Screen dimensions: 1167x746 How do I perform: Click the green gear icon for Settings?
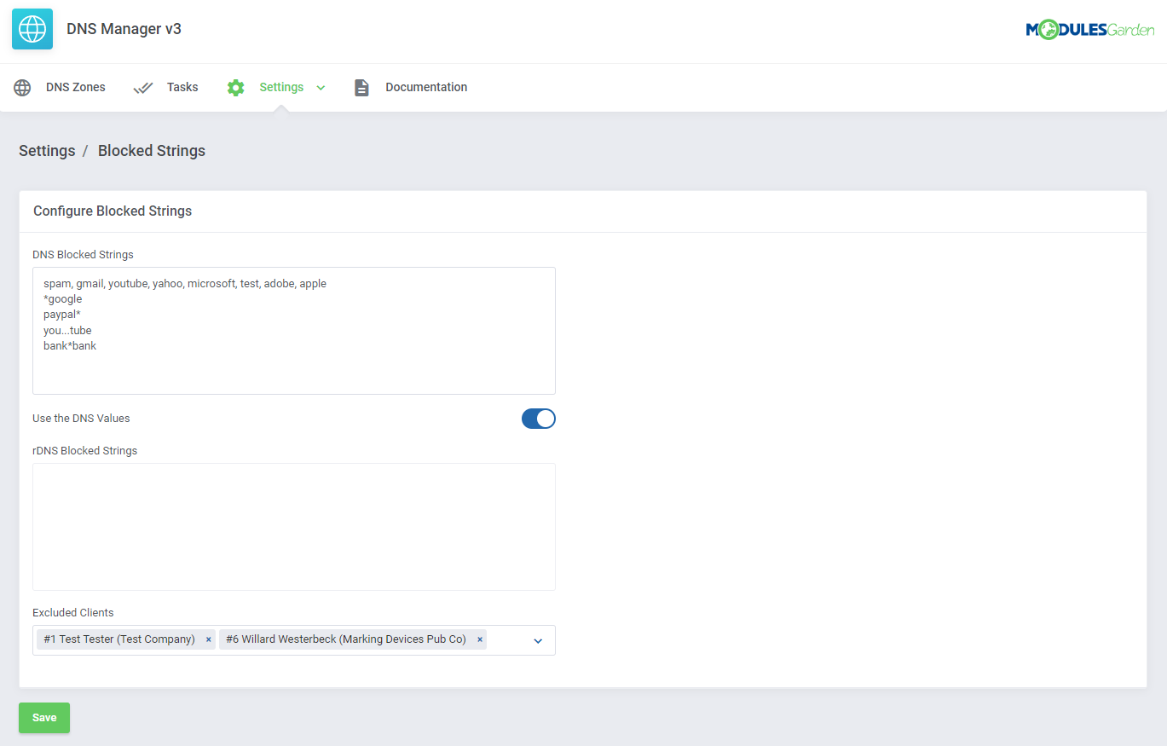[235, 87]
